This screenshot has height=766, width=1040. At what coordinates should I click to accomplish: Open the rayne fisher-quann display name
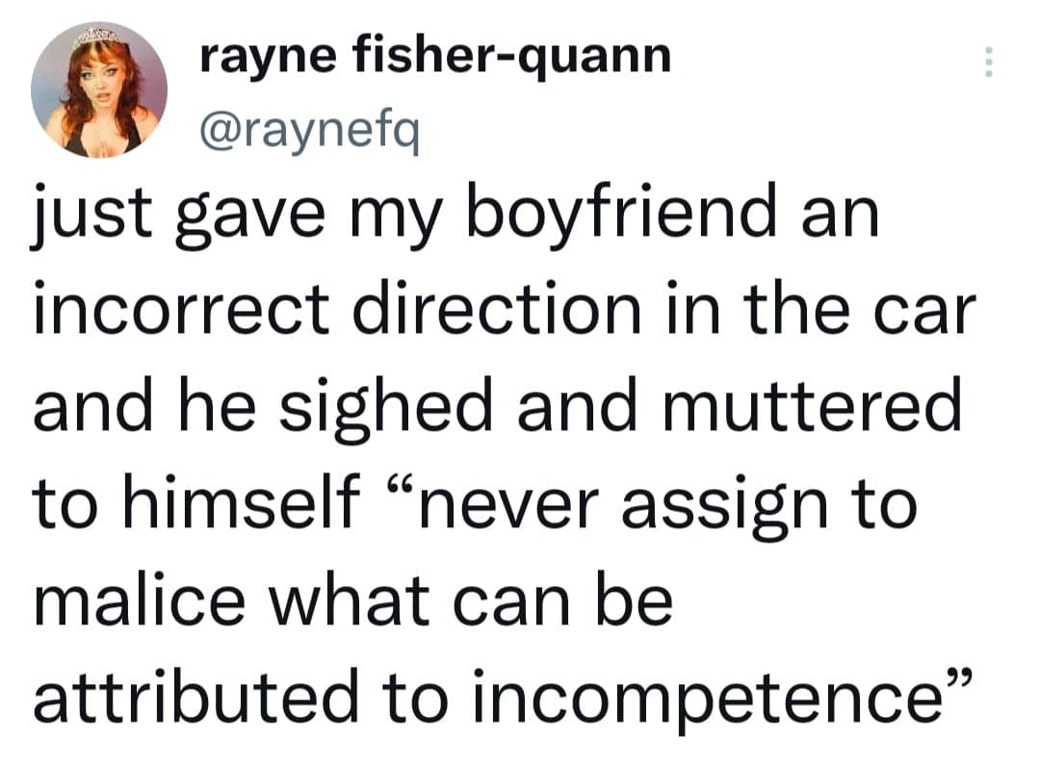(x=435, y=59)
